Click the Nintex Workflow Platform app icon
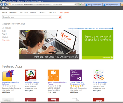The image size is (123, 103). (53, 75)
